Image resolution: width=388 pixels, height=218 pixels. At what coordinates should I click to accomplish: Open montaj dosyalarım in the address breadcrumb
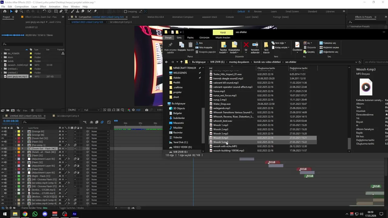pos(239,62)
